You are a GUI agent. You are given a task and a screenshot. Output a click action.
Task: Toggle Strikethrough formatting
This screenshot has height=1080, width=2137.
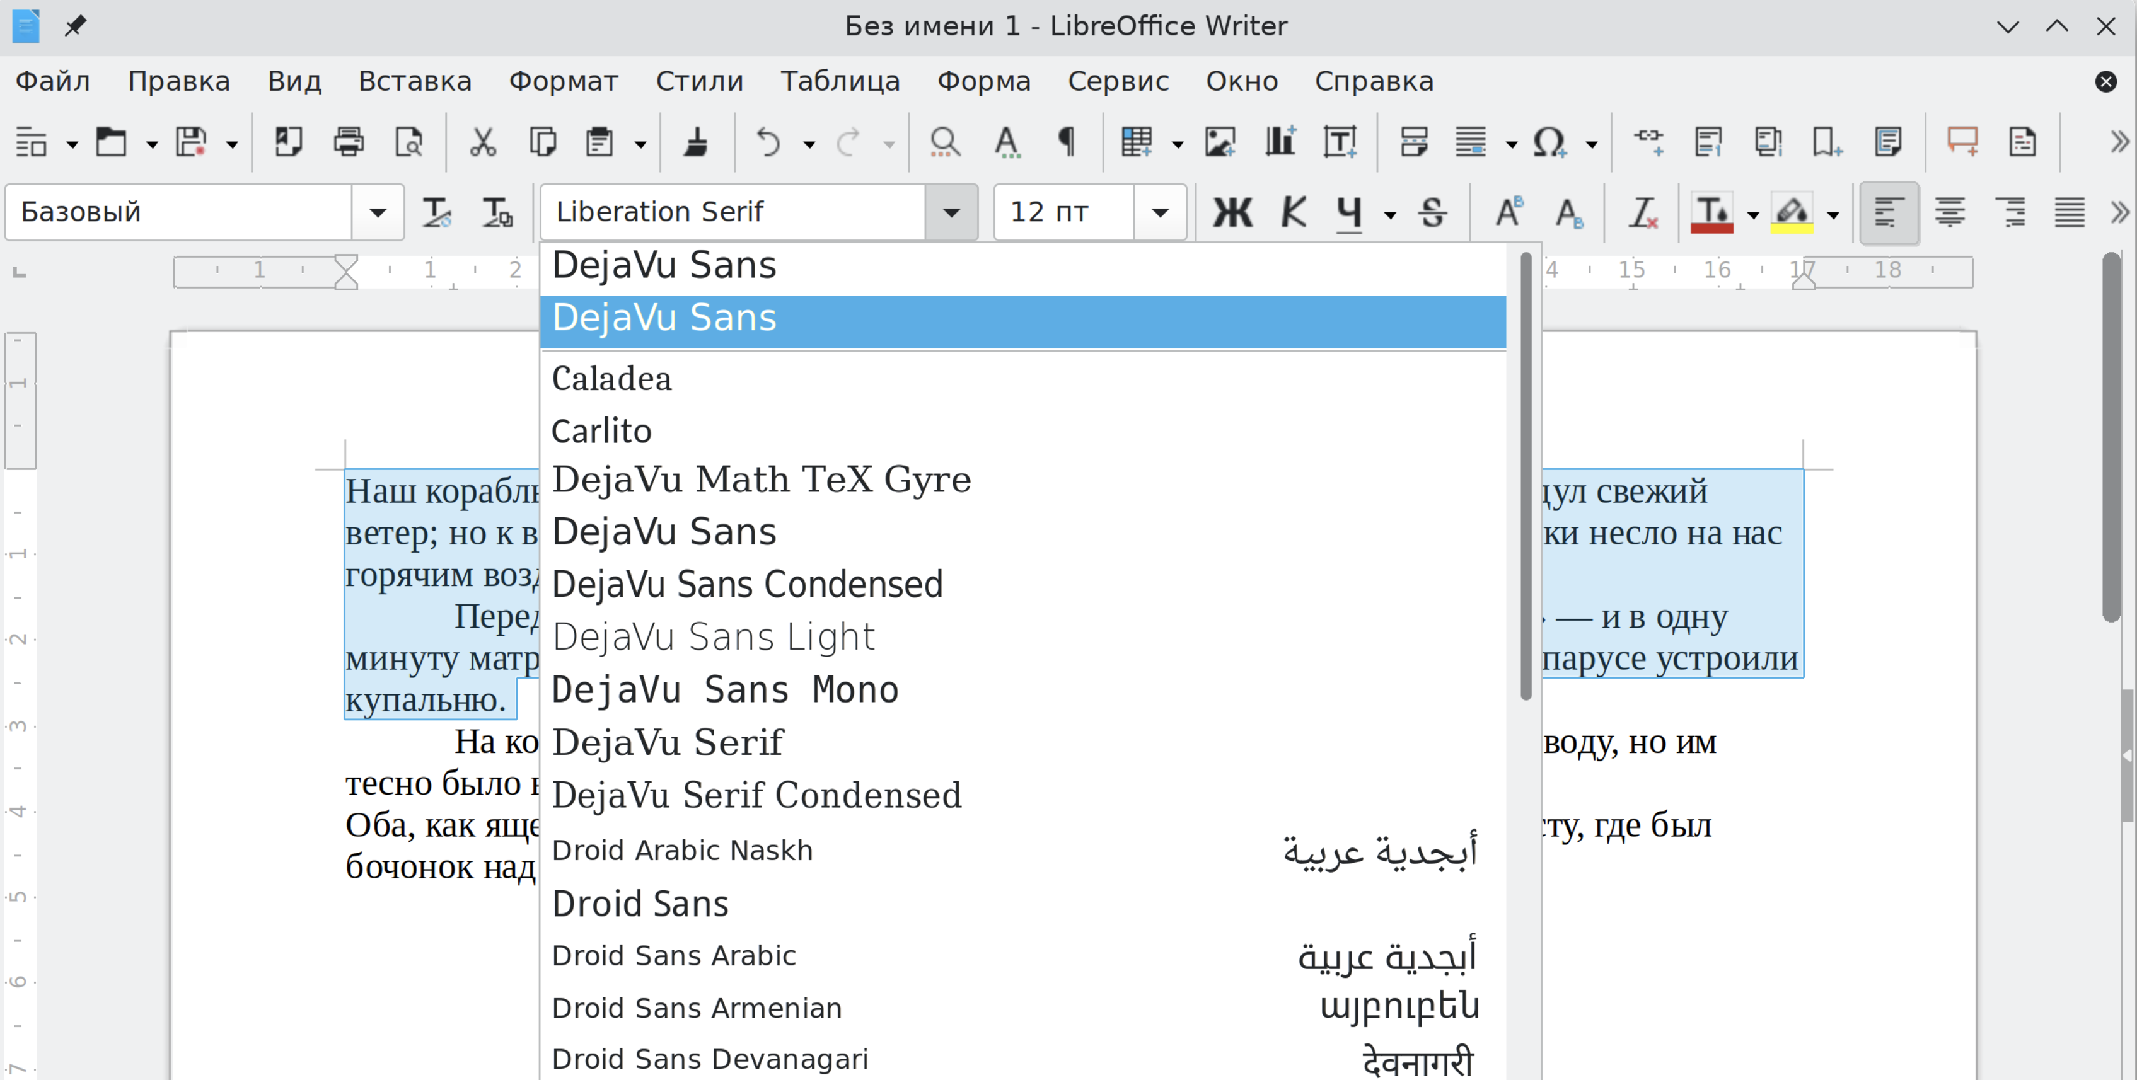point(1433,212)
